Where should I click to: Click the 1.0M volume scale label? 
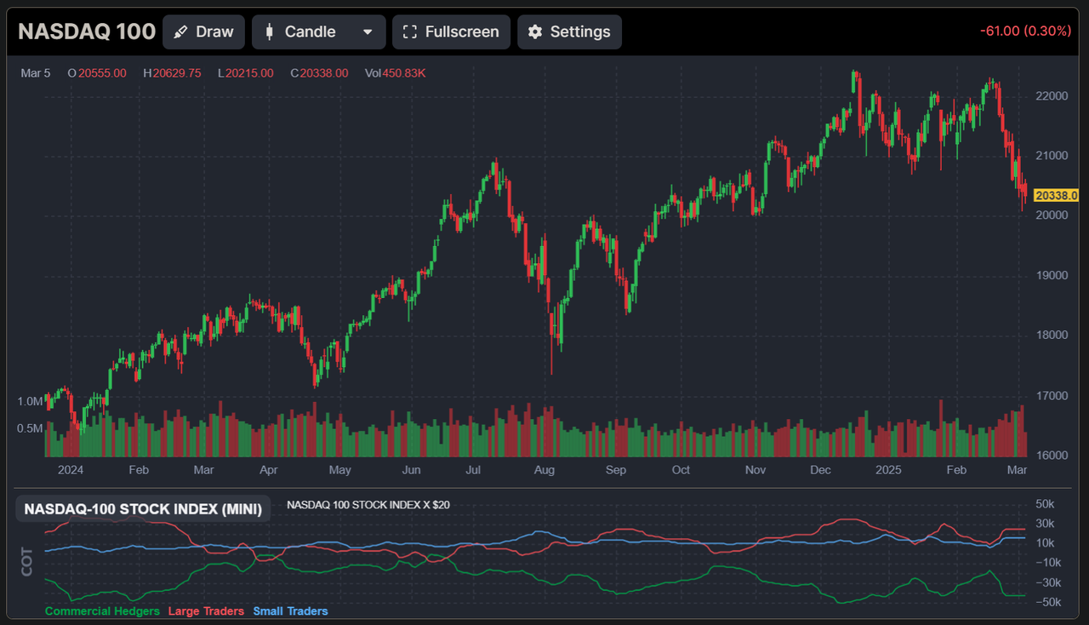(30, 401)
